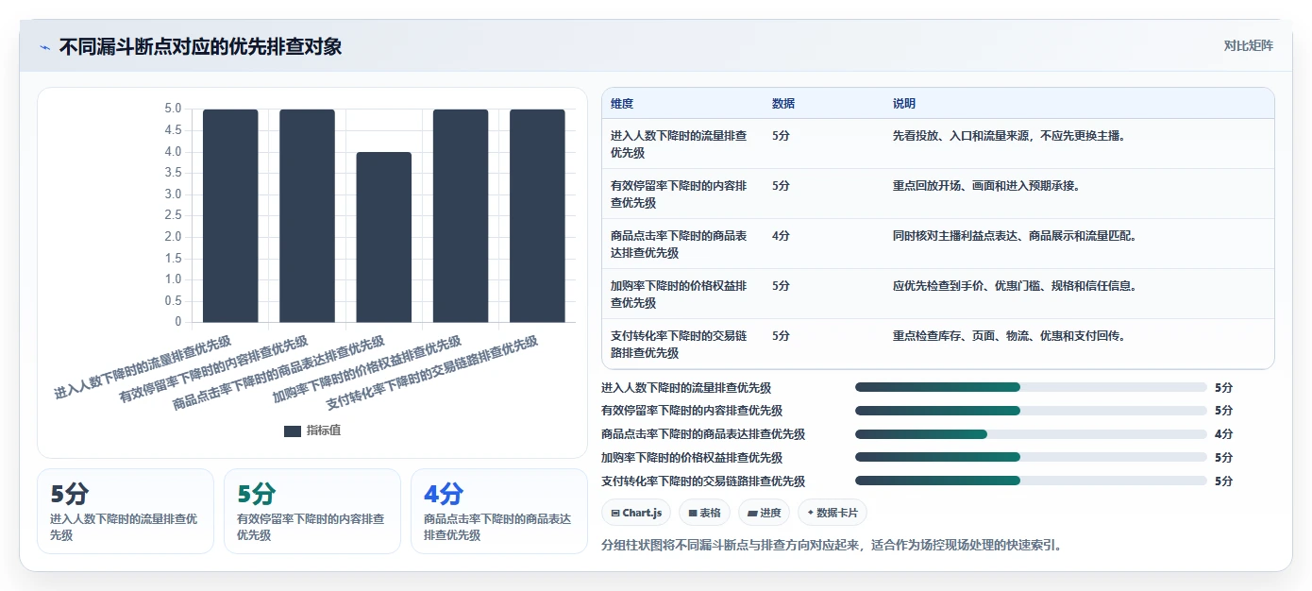Click the slanted chart axis label 进入人数下降时的流量排查优先级
The width and height of the screenshot is (1312, 591).
click(x=143, y=368)
